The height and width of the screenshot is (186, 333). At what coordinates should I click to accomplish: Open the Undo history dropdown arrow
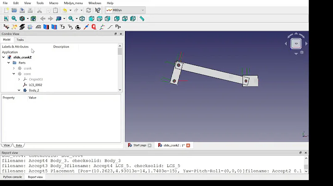point(70,10)
